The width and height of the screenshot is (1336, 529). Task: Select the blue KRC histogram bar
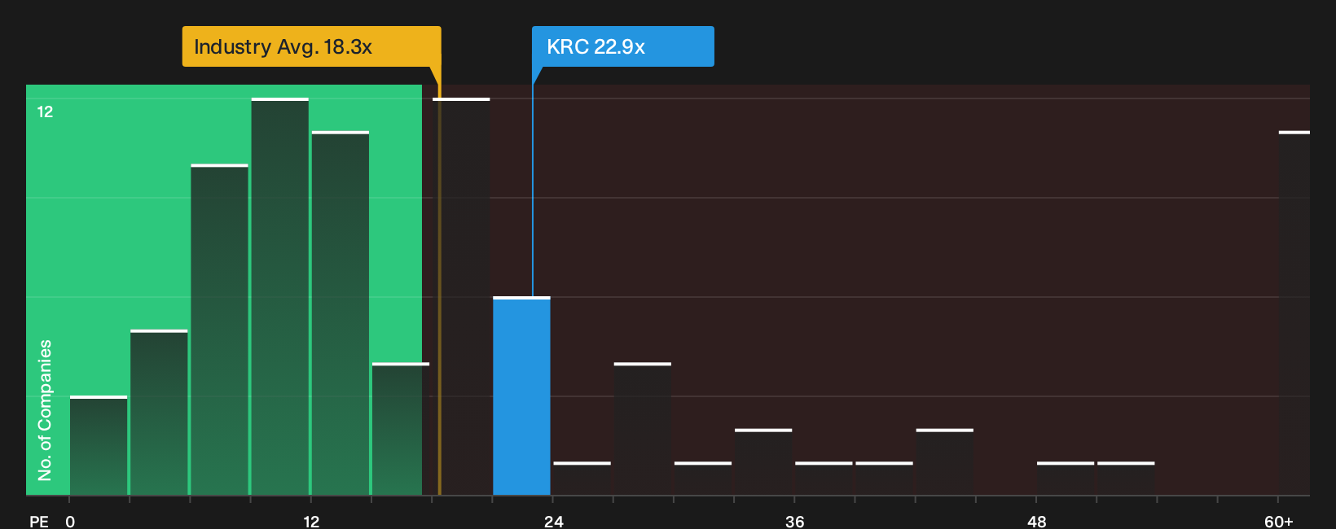521,396
